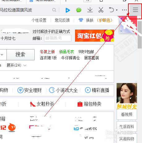
Task: Select 马拉松递国旗风波 search suggestion text
Action: tap(16, 10)
